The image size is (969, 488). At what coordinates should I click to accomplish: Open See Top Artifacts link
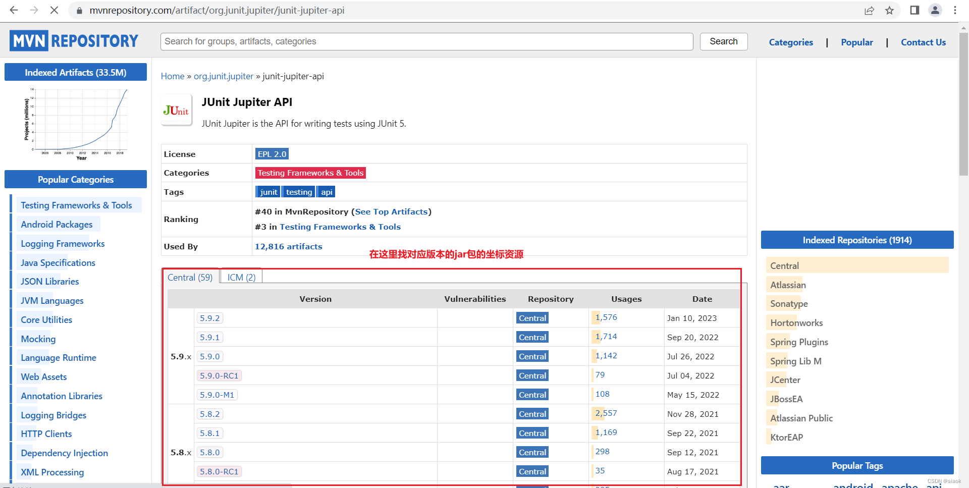point(392,212)
